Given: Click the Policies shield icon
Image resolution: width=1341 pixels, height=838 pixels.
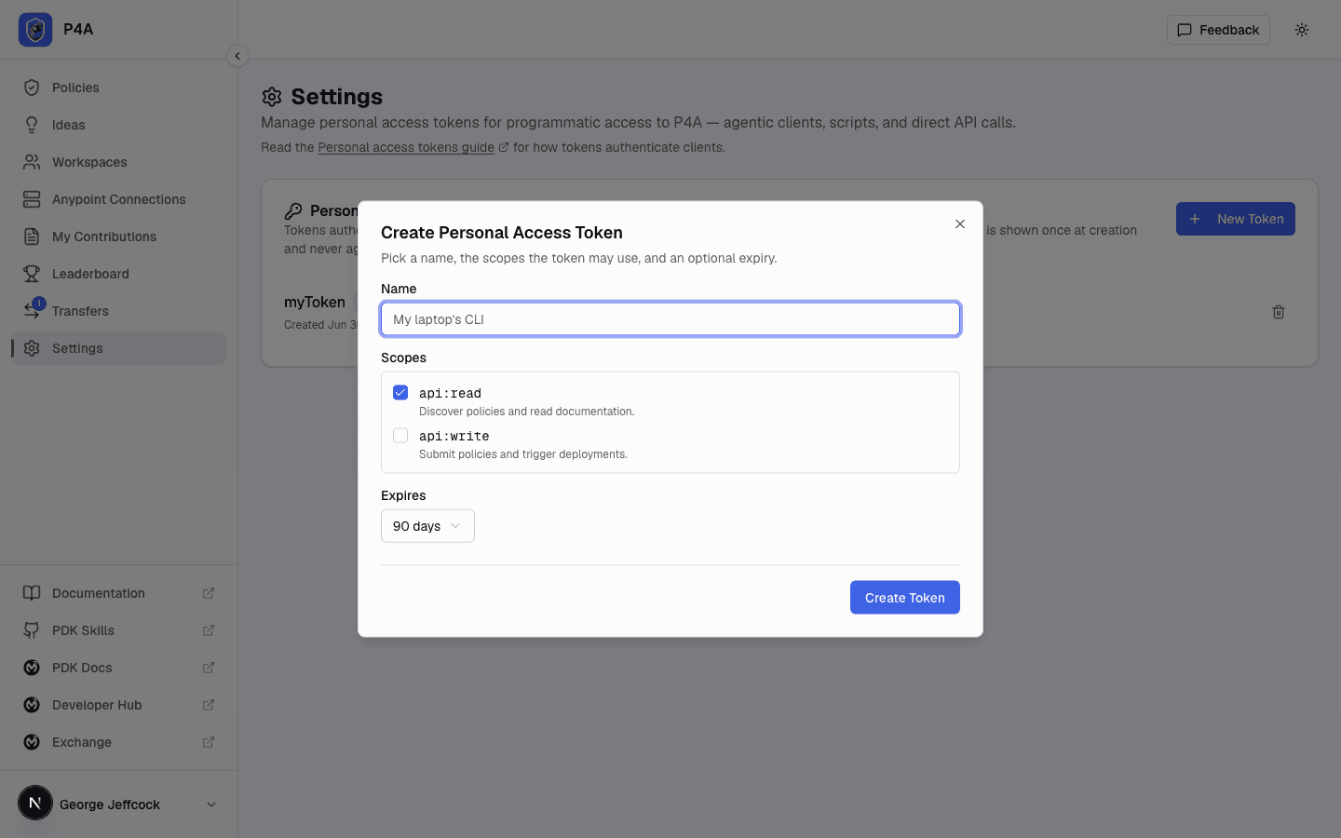Looking at the screenshot, I should [32, 88].
